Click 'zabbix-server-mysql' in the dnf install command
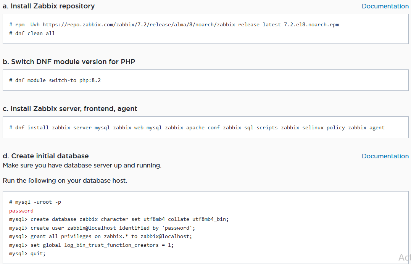411x264 pixels. [x=81, y=127]
